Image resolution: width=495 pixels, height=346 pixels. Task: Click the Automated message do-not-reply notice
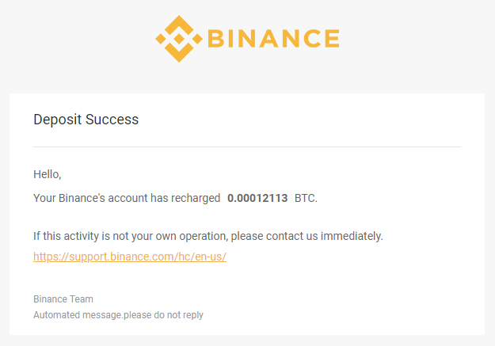[118, 315]
